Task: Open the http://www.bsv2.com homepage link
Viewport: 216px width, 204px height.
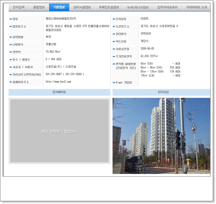Action: click(58, 82)
